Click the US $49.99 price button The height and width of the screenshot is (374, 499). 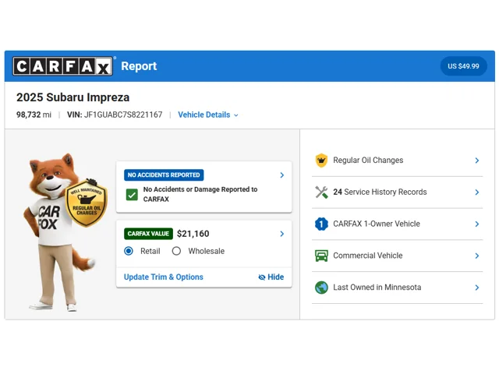point(463,66)
